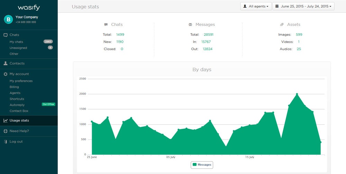Click the incoming messages value 15767
Image resolution: width=346 pixels, height=174 pixels.
pyautogui.click(x=206, y=42)
